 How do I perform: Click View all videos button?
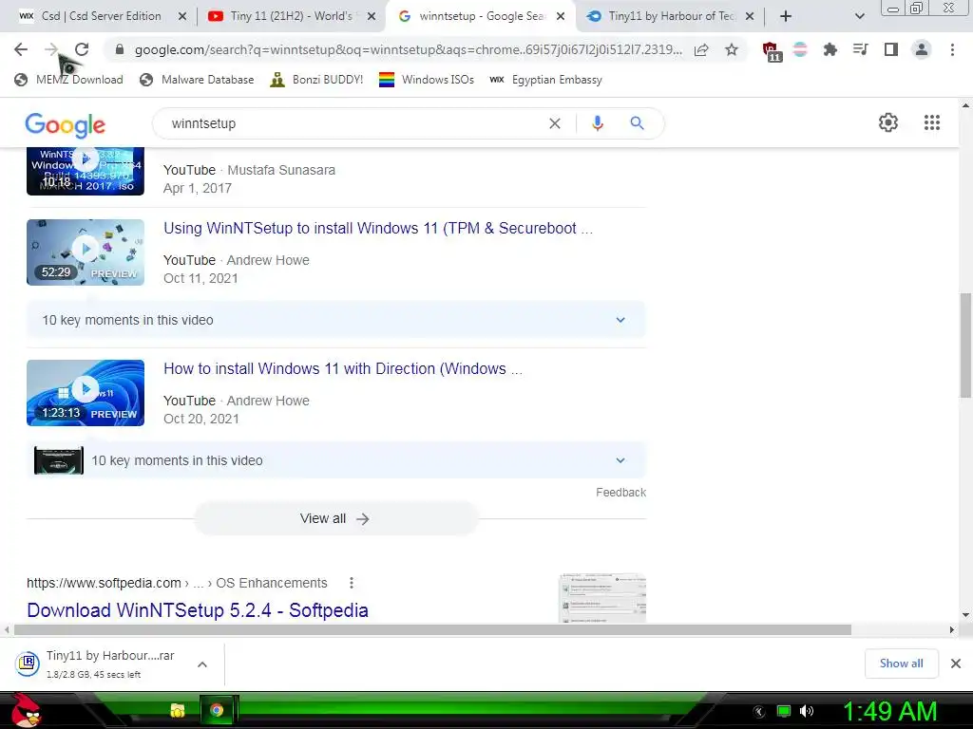(x=335, y=519)
